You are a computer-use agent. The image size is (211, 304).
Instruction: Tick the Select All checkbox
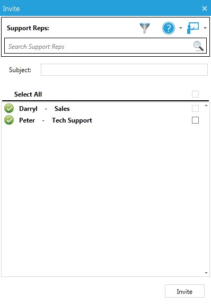195,94
